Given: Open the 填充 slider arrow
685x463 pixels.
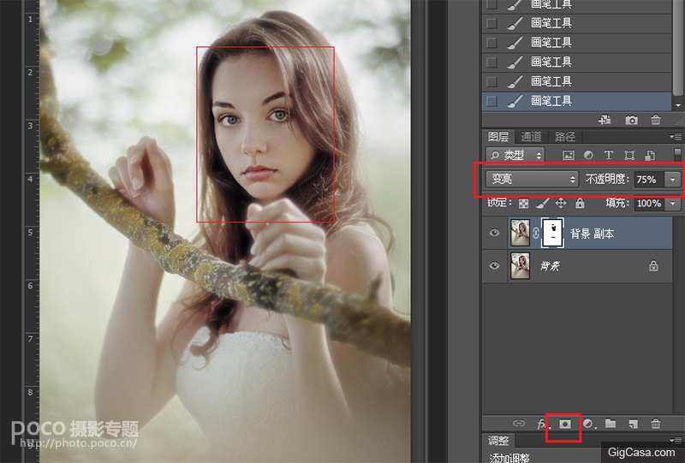Looking at the screenshot, I should coord(673,203).
